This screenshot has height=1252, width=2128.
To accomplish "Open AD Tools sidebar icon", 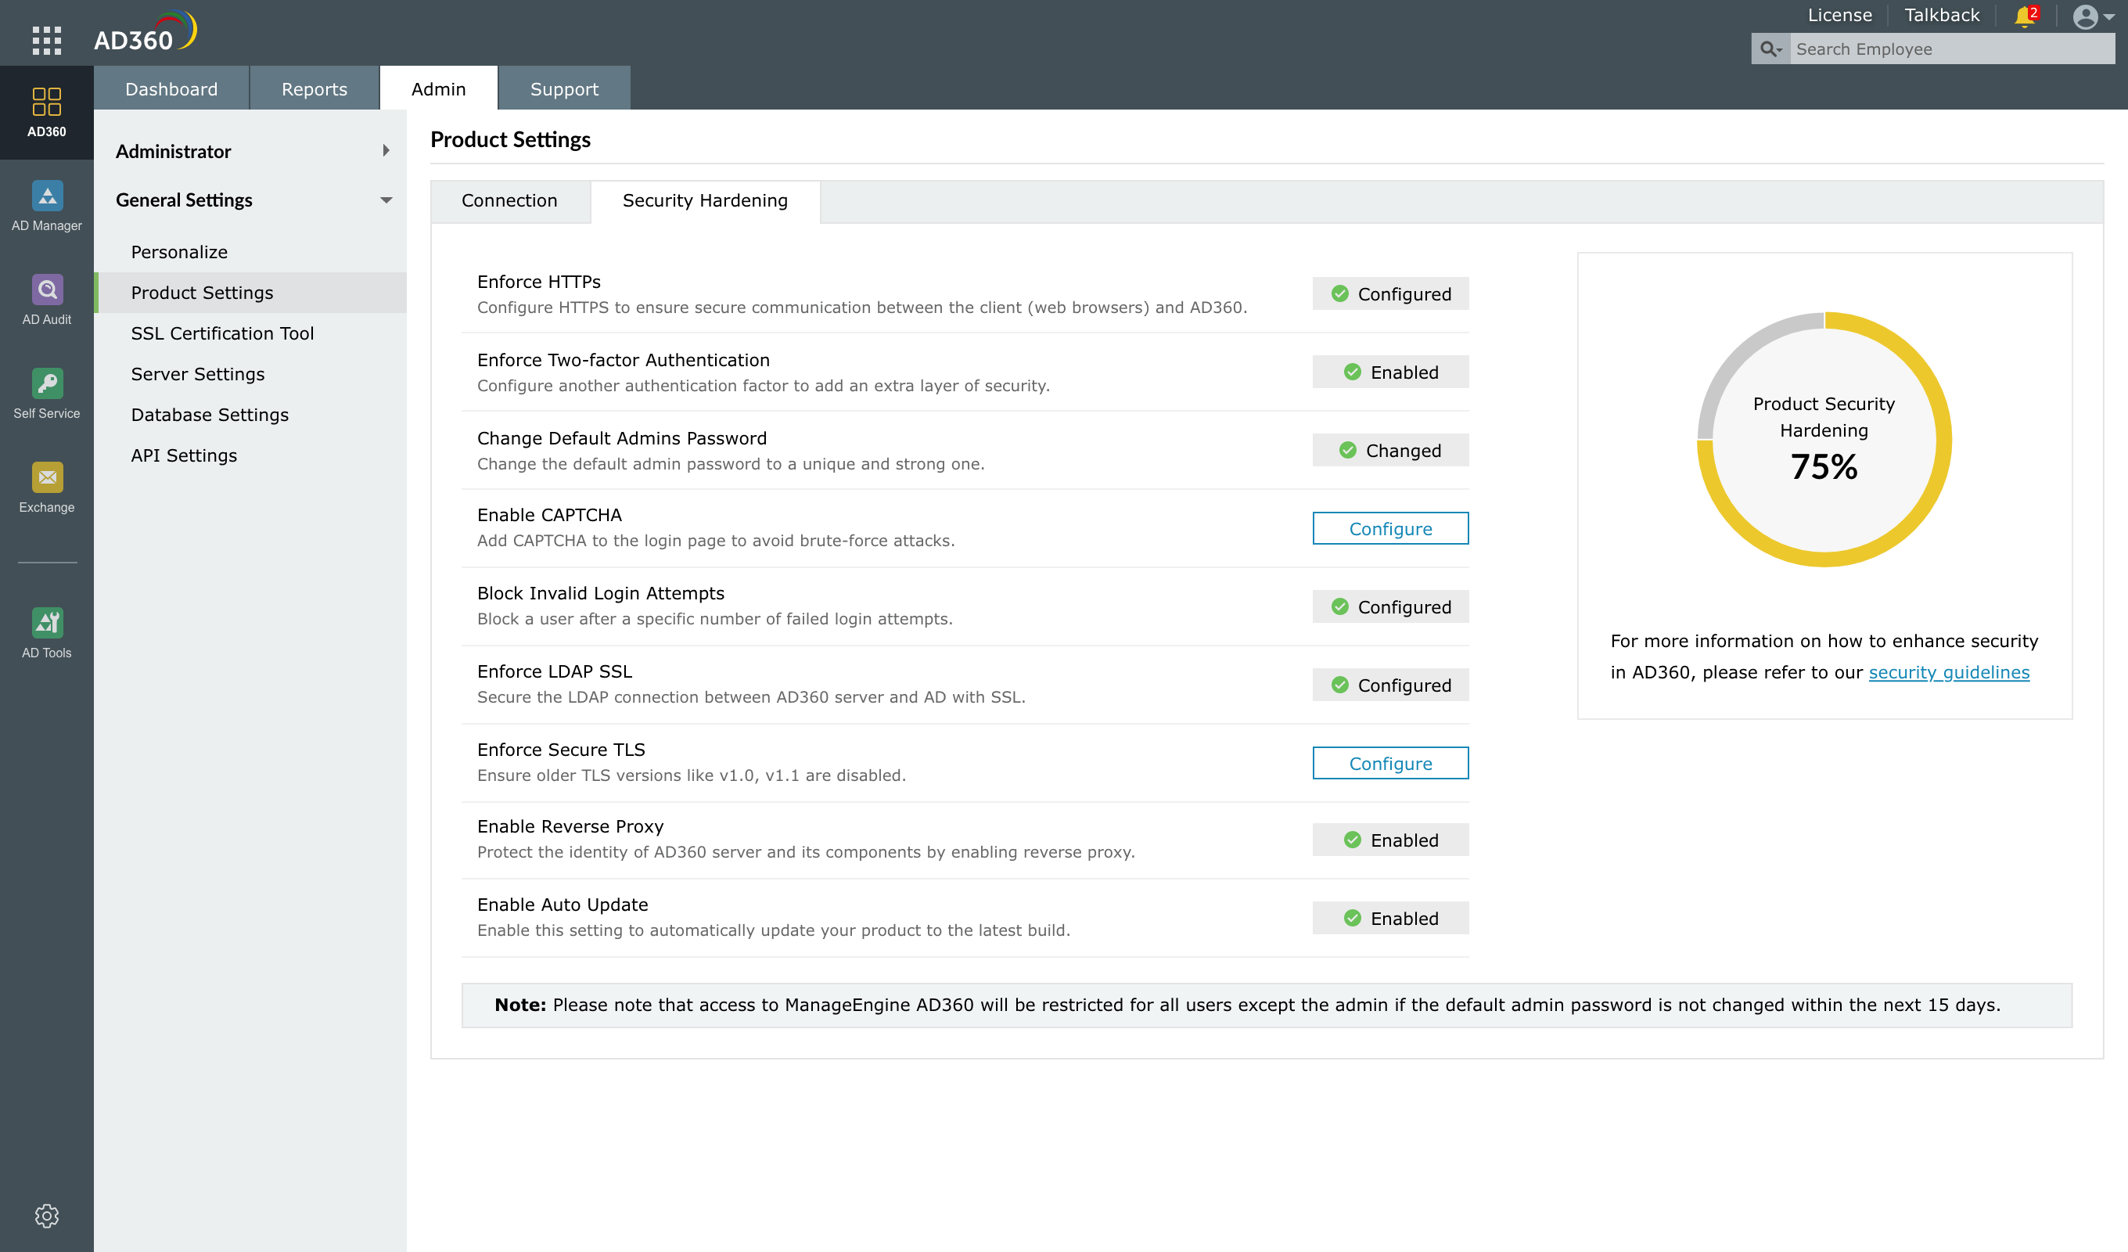I will 46,633.
